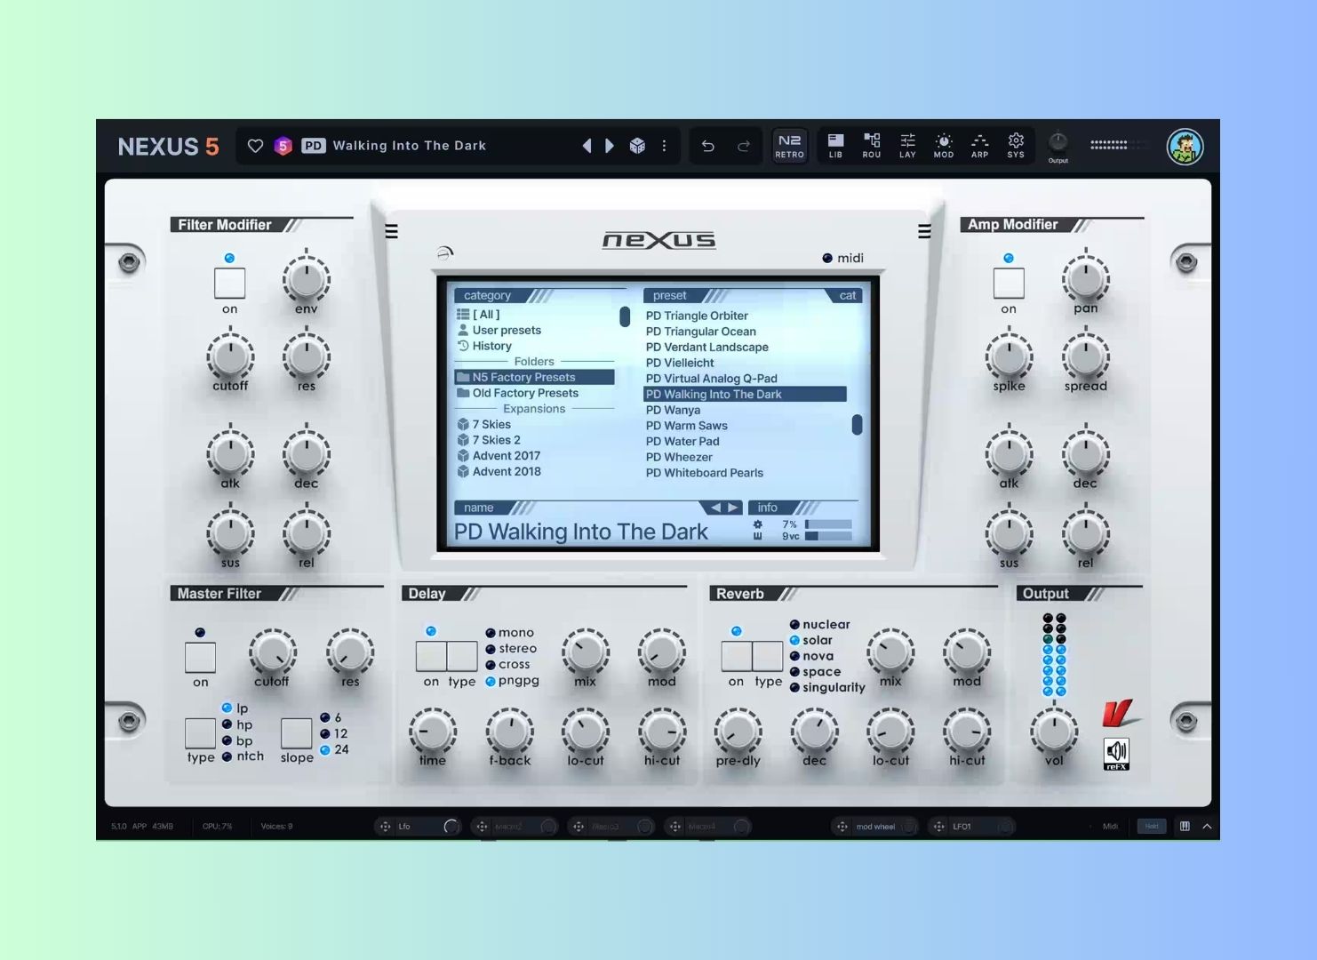Open the ARP arpeggiator tab
Screen dimensions: 1317x960
pos(979,146)
